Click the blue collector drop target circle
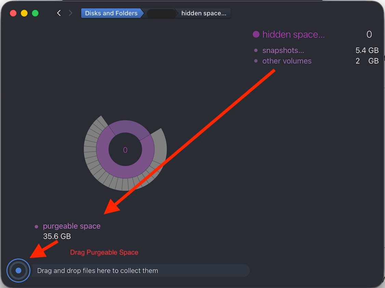The image size is (385, 288). [x=18, y=271]
